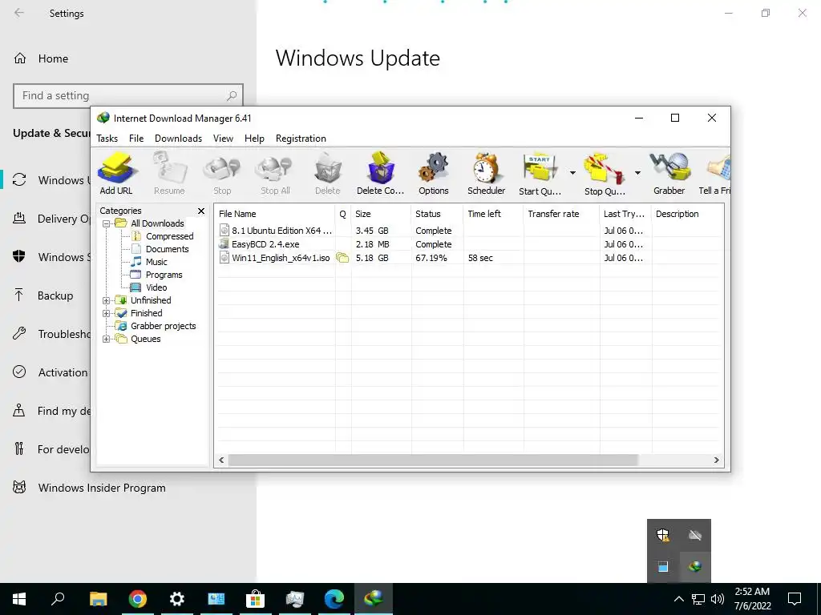This screenshot has width=821, height=615.
Task: Sort by Description column header
Action: tap(687, 214)
